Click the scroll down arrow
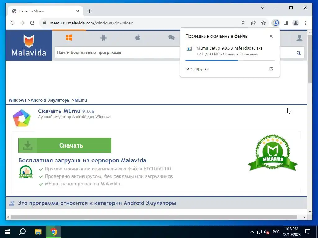Viewport: 318px width, 238px height. click(x=310, y=212)
